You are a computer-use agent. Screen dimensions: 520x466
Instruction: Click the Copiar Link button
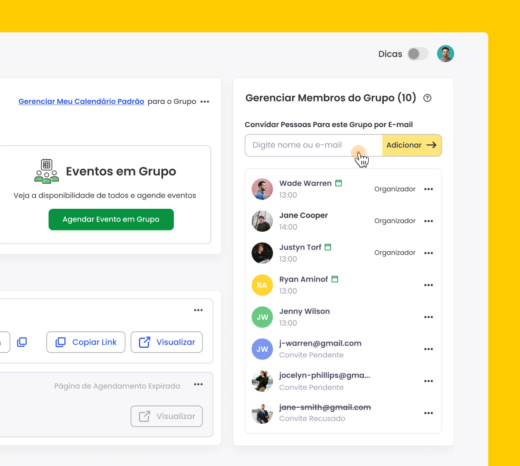click(86, 342)
